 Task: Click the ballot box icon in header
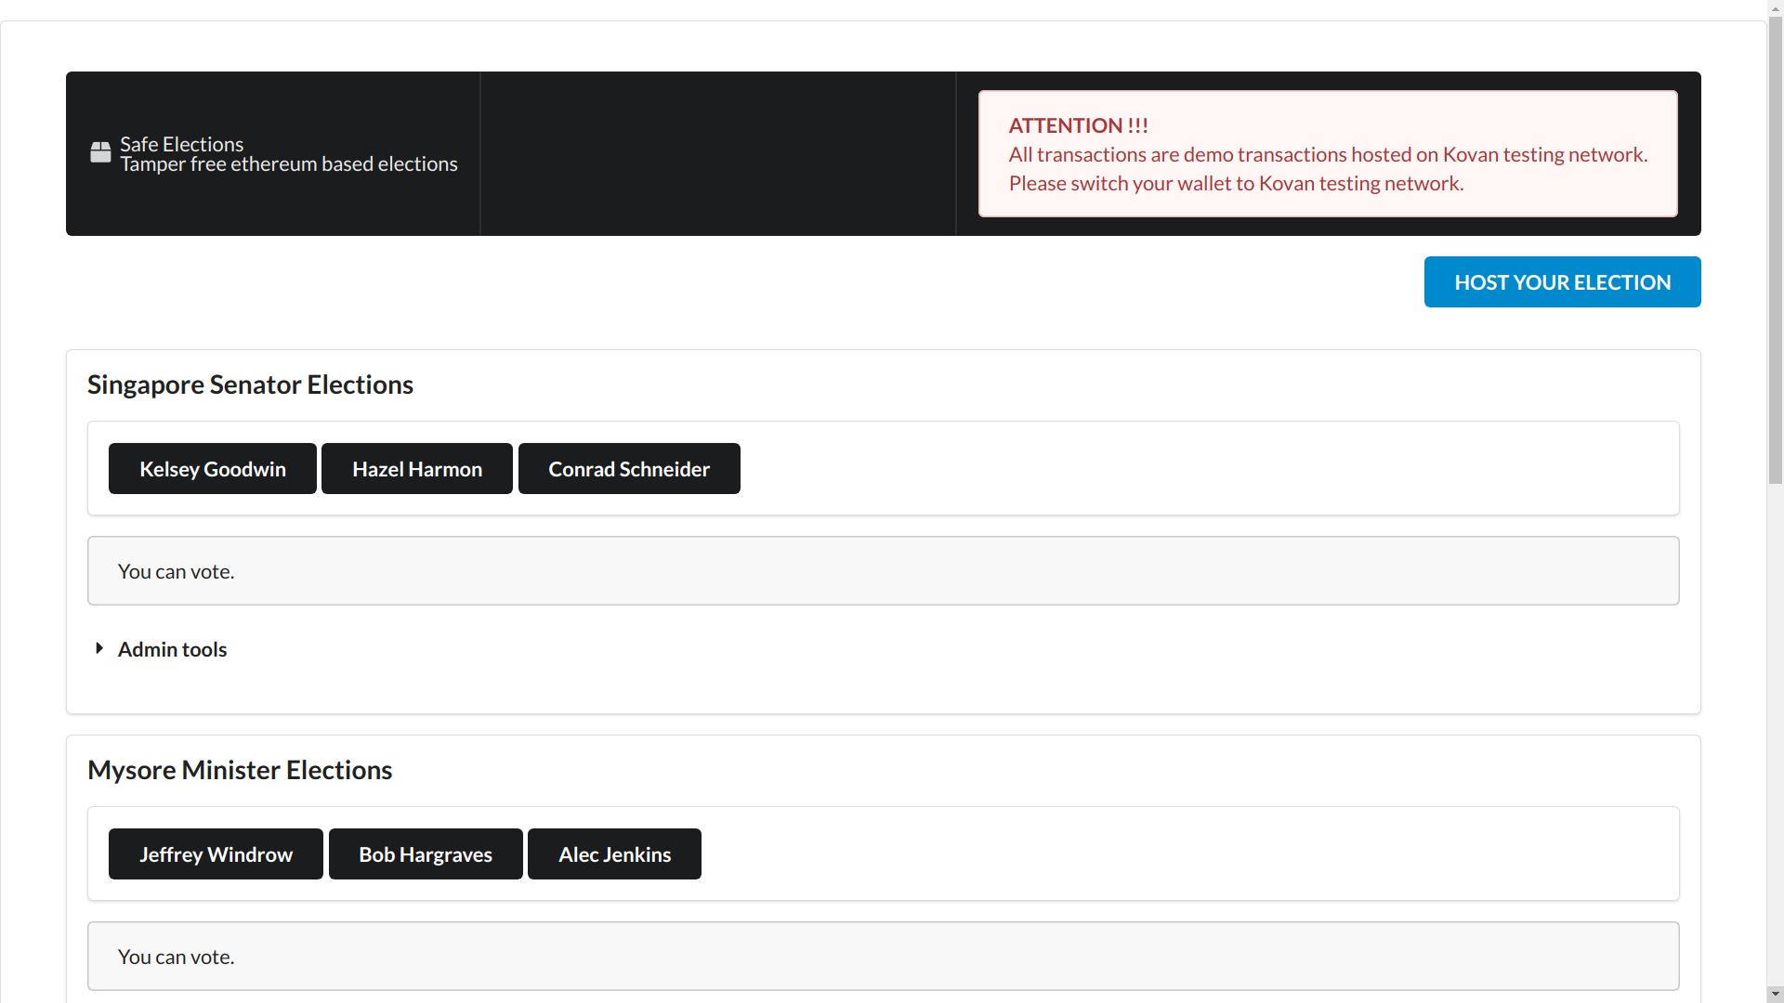(100, 152)
